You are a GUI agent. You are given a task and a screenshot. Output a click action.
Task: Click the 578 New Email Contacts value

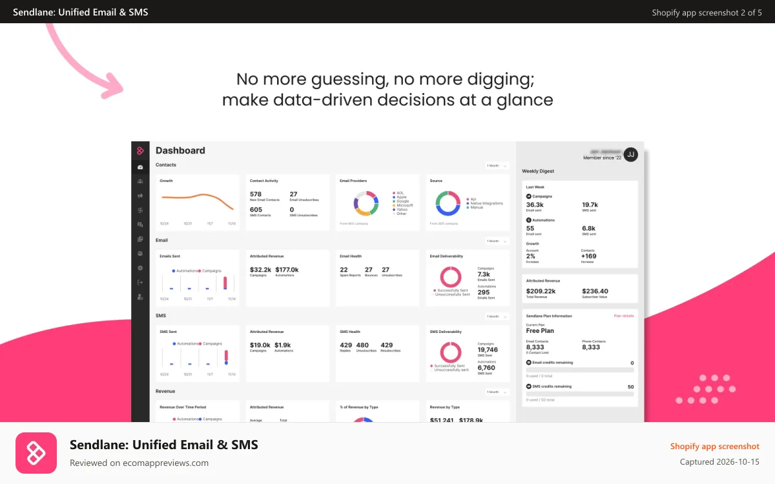(256, 194)
